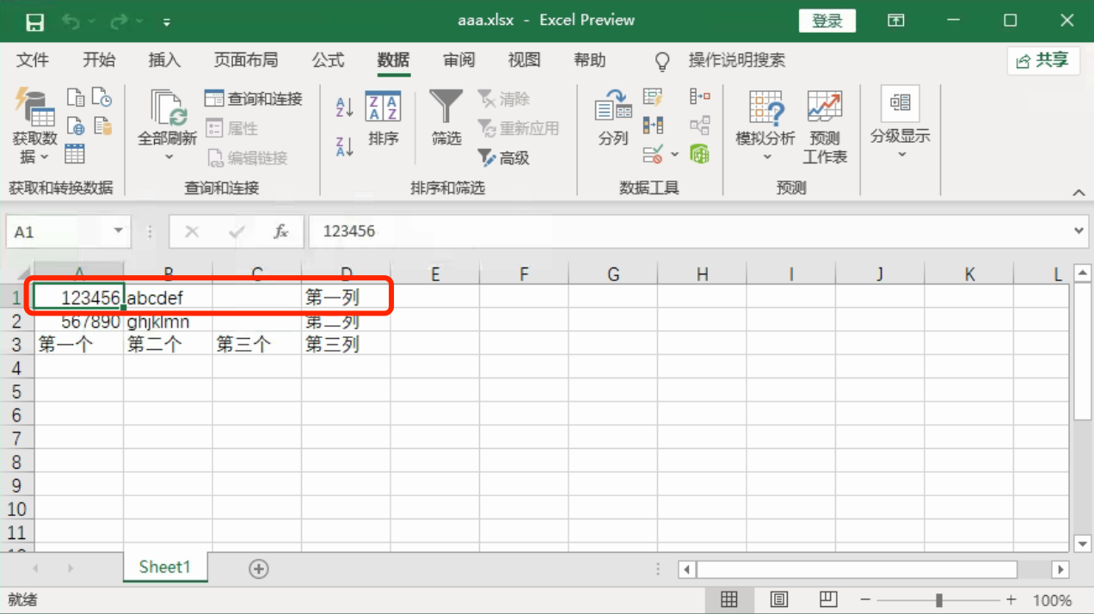Click the 登录 sign-in button

point(827,21)
